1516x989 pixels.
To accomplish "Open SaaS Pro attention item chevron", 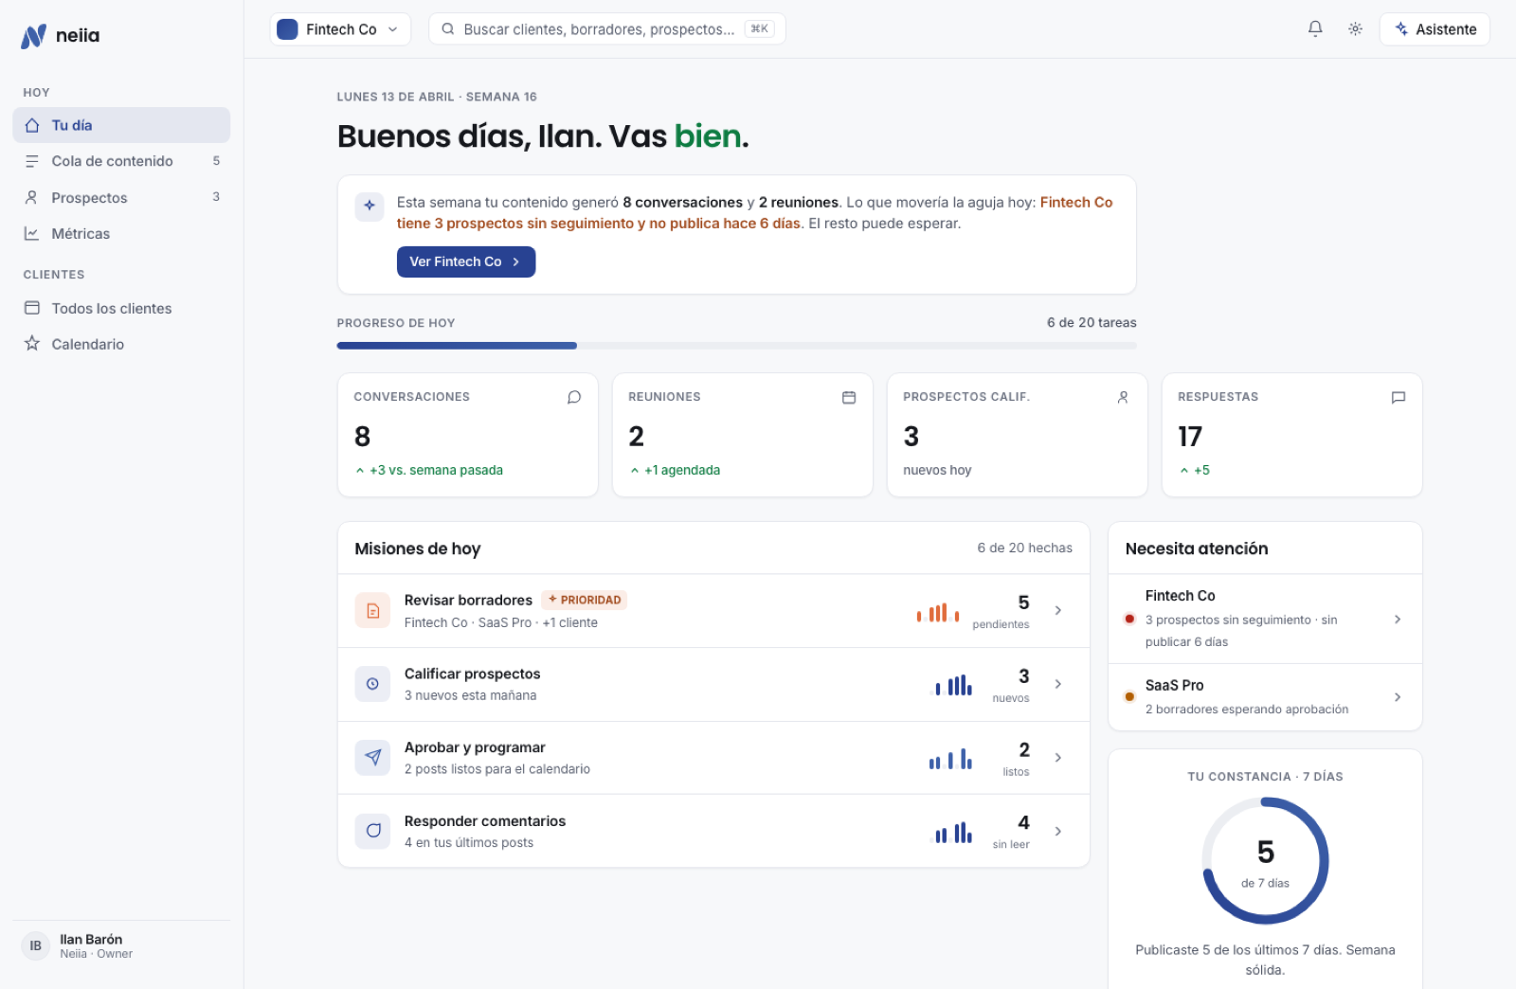I will pos(1398,697).
